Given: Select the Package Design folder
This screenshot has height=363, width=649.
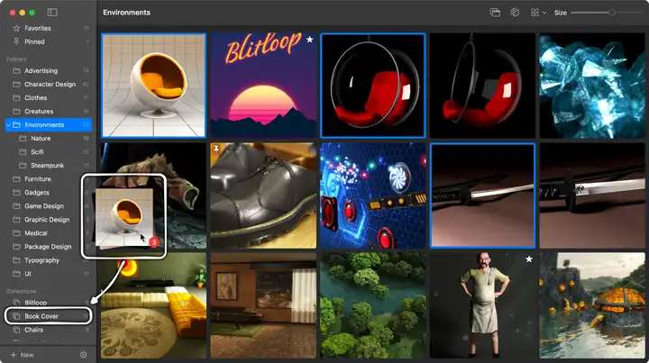Looking at the screenshot, I should (x=49, y=247).
